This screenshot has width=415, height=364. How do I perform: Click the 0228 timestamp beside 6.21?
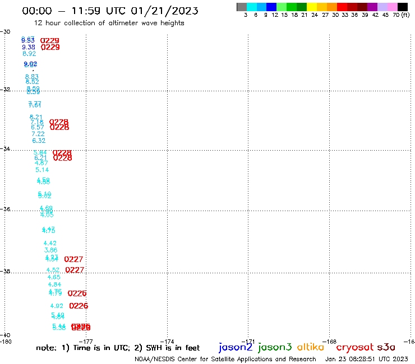(62, 158)
